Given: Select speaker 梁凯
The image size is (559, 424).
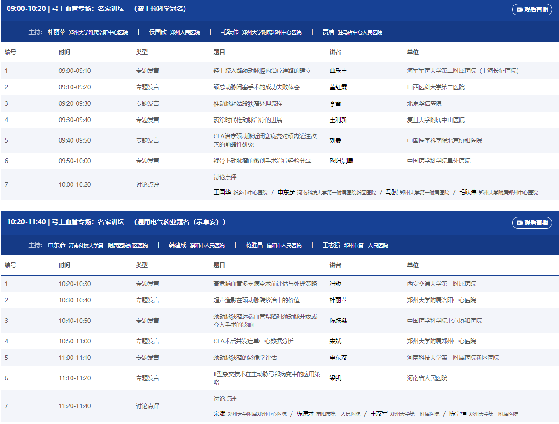Looking at the screenshot, I should [335, 378].
